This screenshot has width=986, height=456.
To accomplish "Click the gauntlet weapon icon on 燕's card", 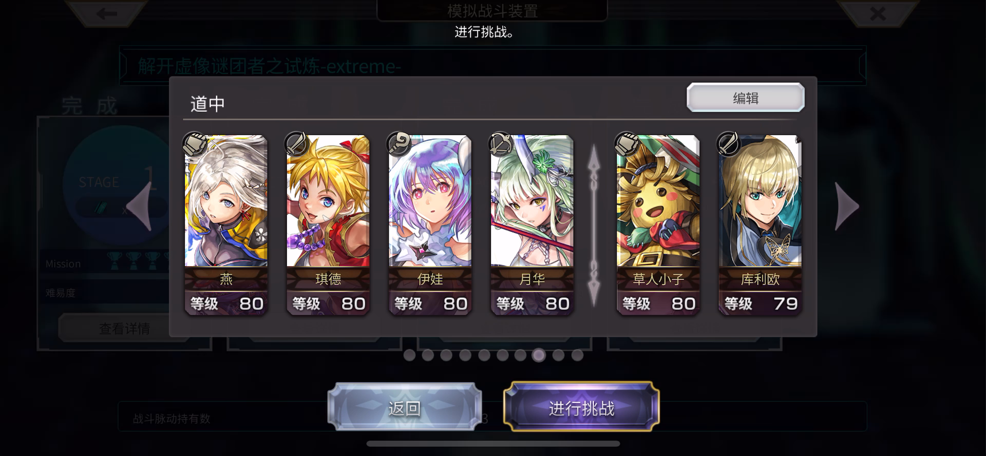I will (195, 144).
